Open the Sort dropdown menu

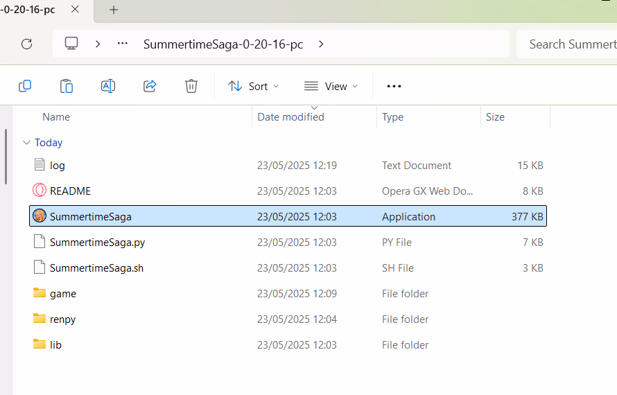(x=253, y=86)
